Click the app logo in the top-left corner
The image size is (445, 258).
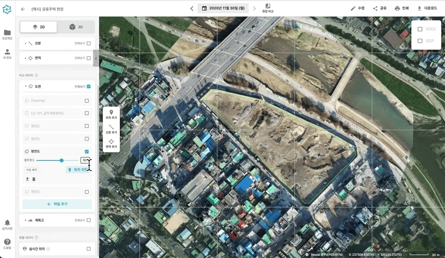tap(7, 9)
